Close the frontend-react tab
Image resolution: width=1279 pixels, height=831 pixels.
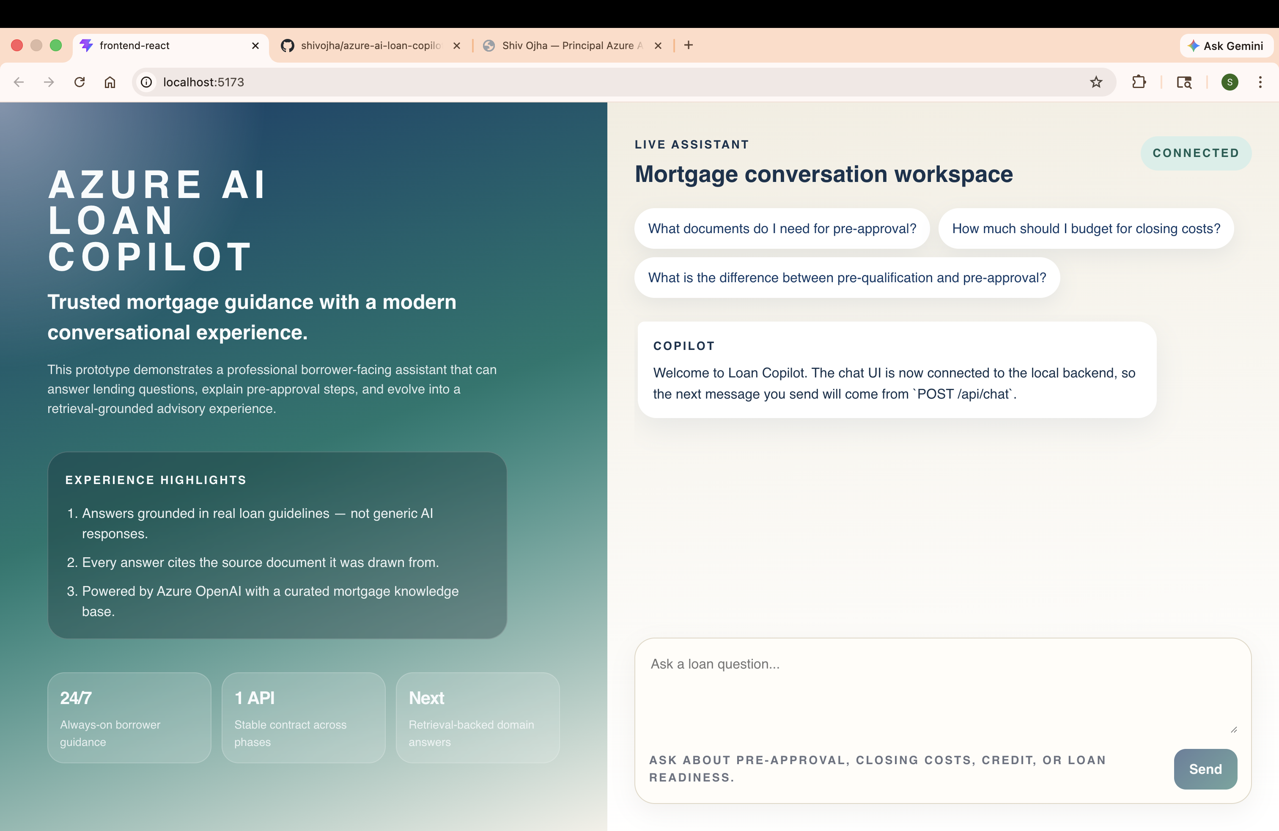(255, 46)
